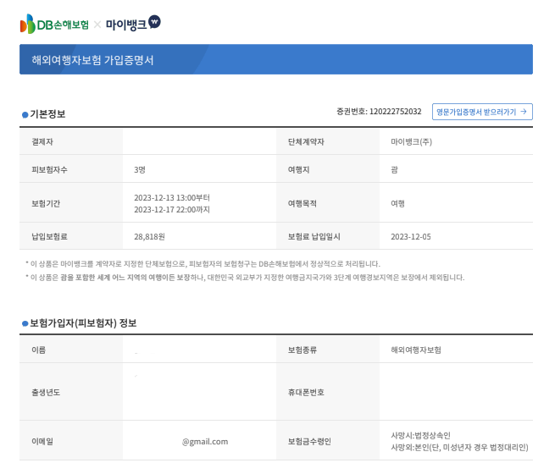Click the 보험종류 label
Viewport: 555px width, 474px height.
pos(302,350)
